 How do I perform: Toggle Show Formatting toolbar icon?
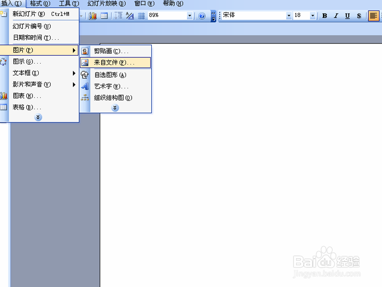coord(130,16)
